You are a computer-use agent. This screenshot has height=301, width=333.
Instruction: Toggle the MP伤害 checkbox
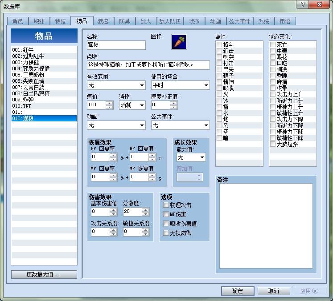point(166,214)
